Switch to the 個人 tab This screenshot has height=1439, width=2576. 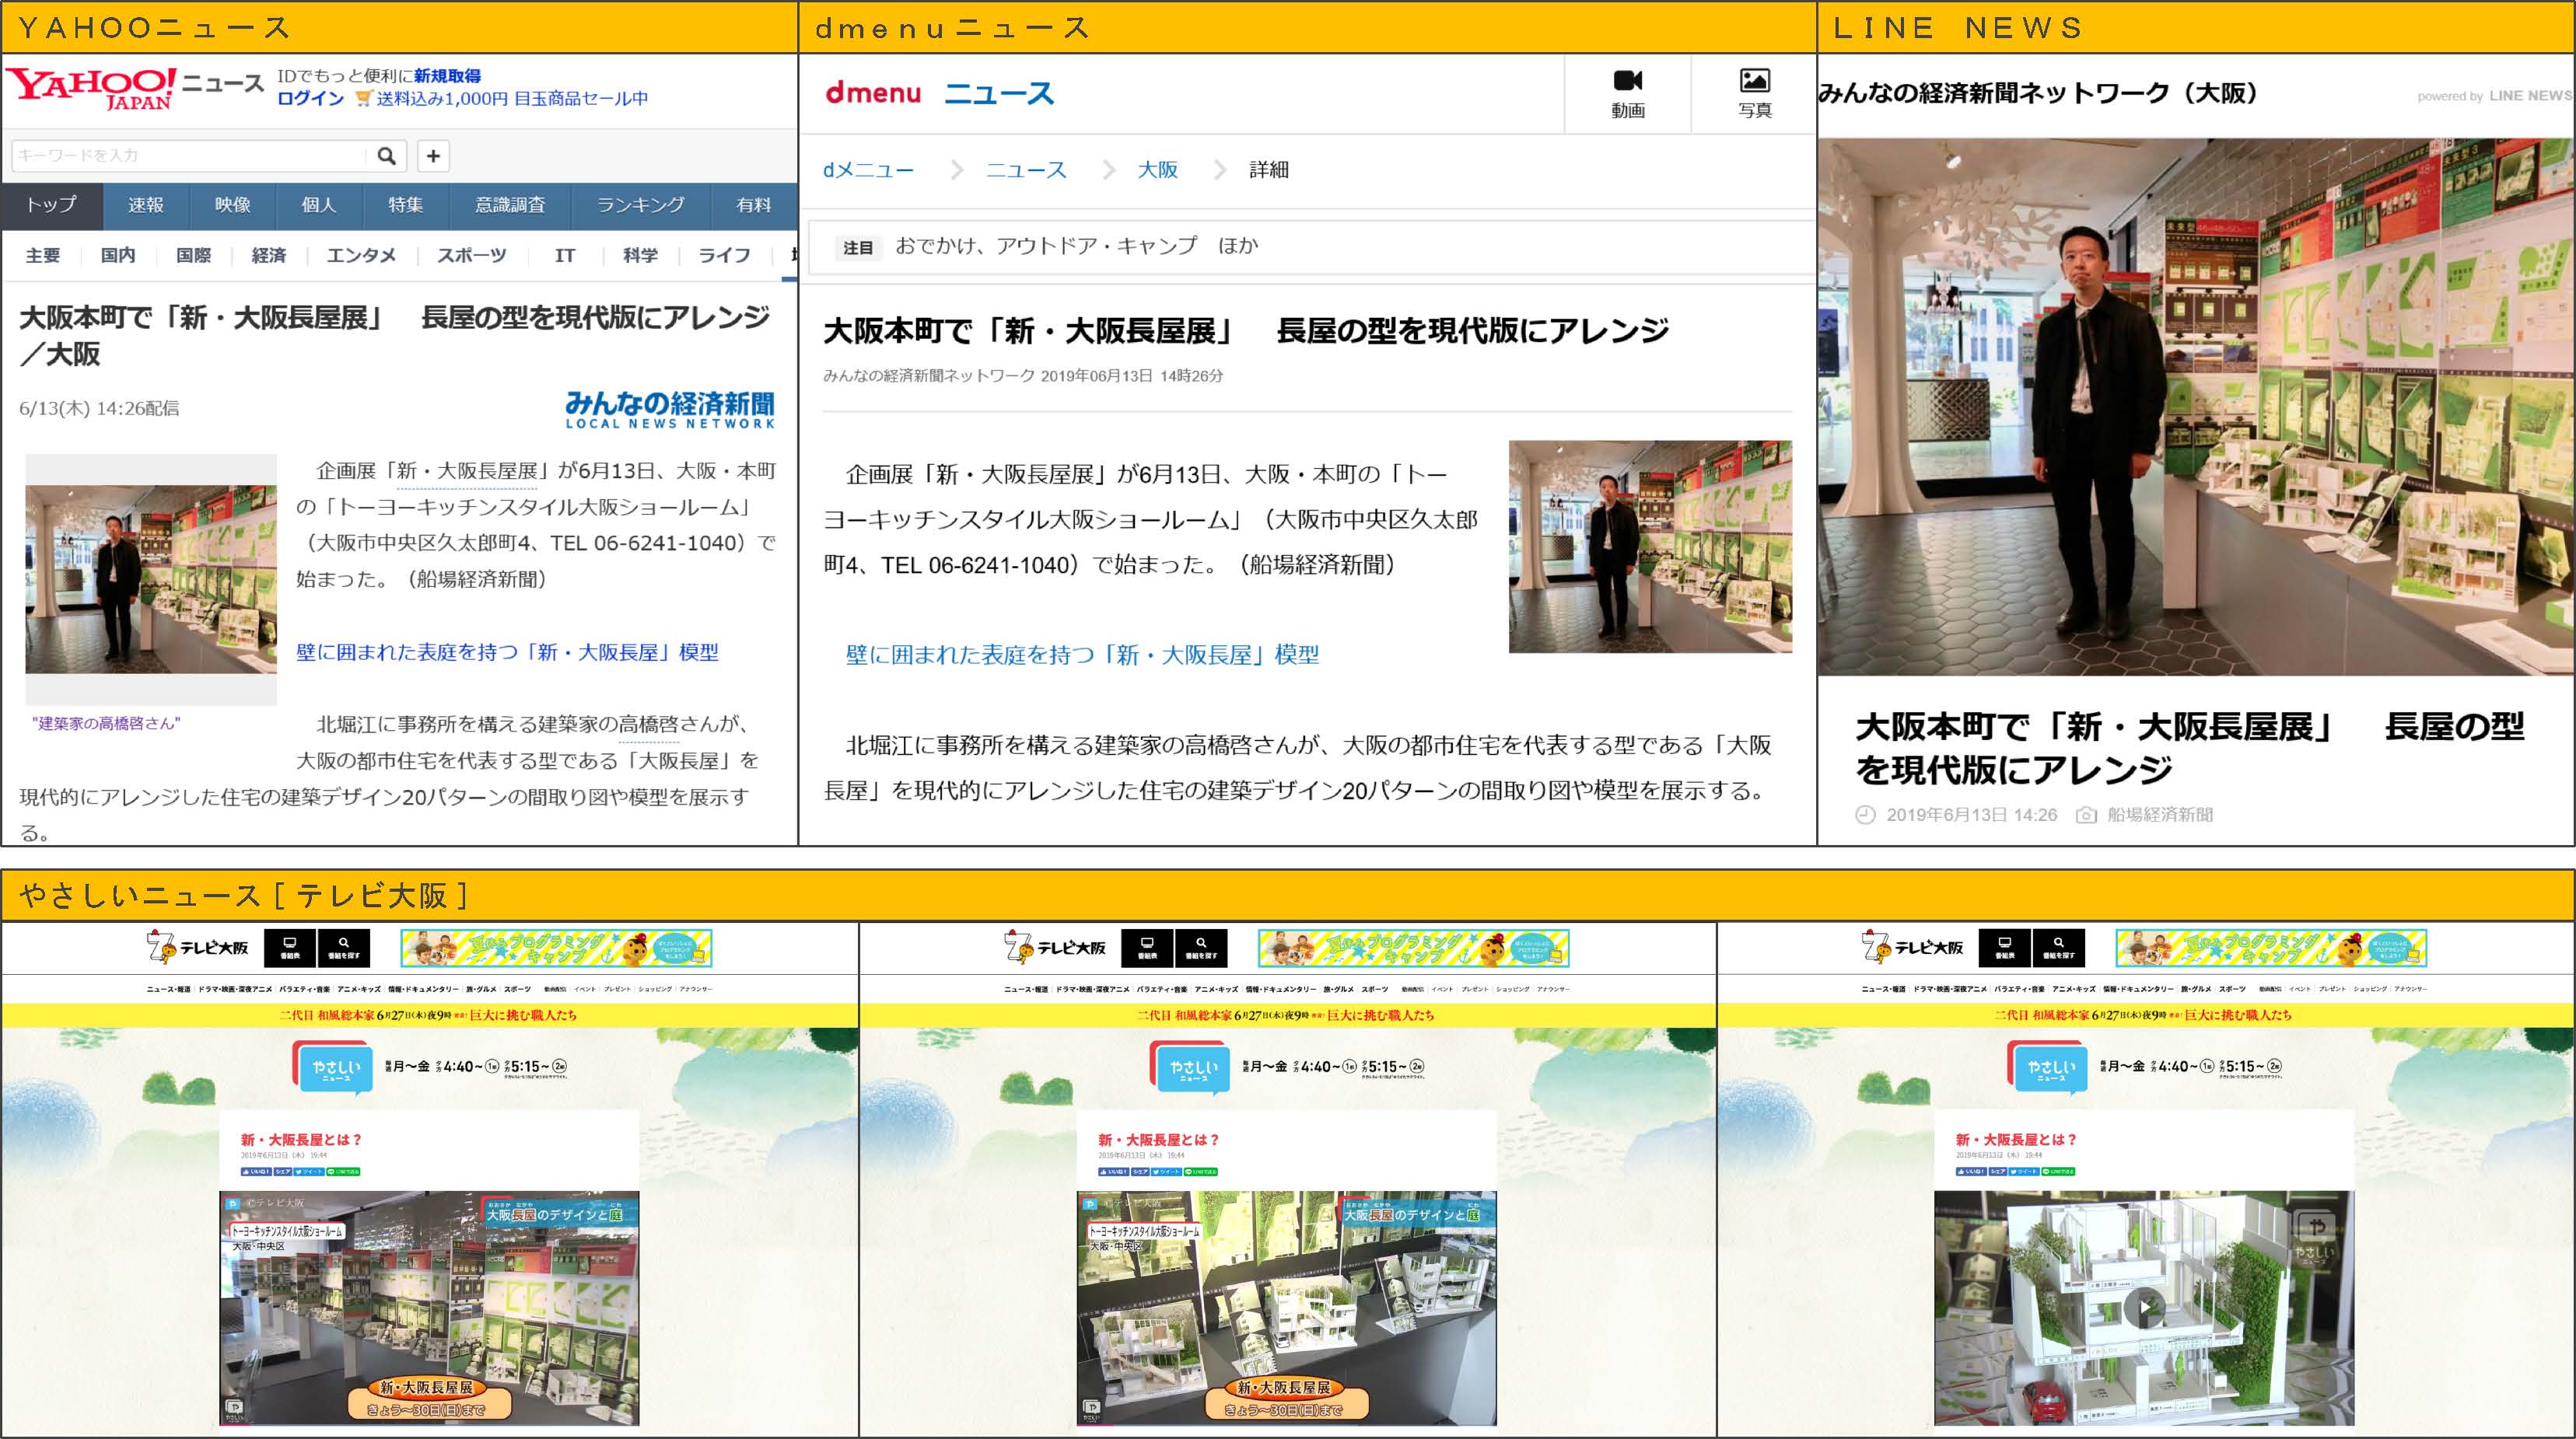[319, 205]
